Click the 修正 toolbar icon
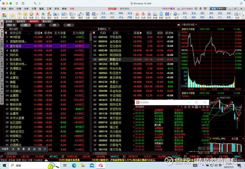245x169 pixels. 25,15
